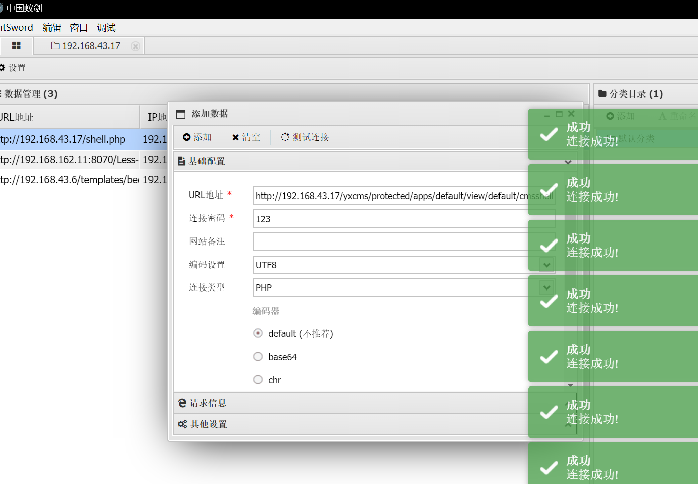Dismiss the topmost 连接成功 notification

613,134
